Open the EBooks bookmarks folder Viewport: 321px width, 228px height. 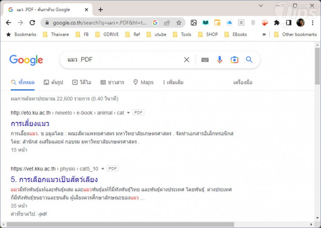(x=235, y=34)
